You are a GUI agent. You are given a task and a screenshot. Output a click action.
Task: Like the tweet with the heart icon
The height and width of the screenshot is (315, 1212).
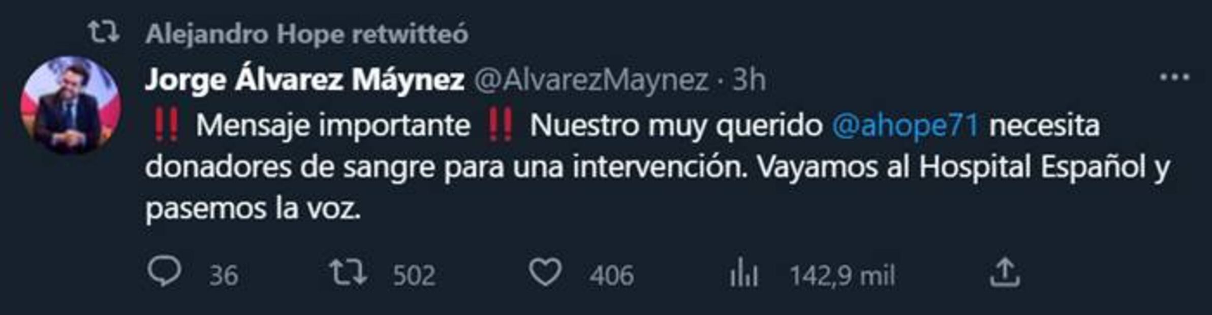[x=545, y=273]
